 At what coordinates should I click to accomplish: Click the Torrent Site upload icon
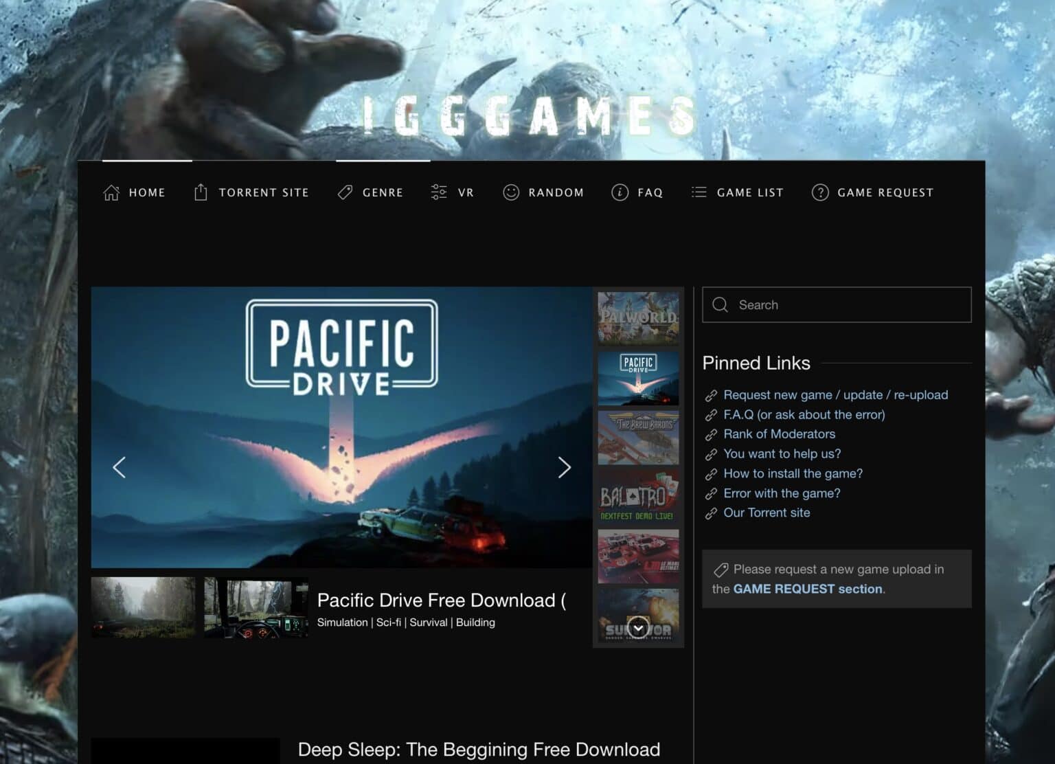[201, 192]
